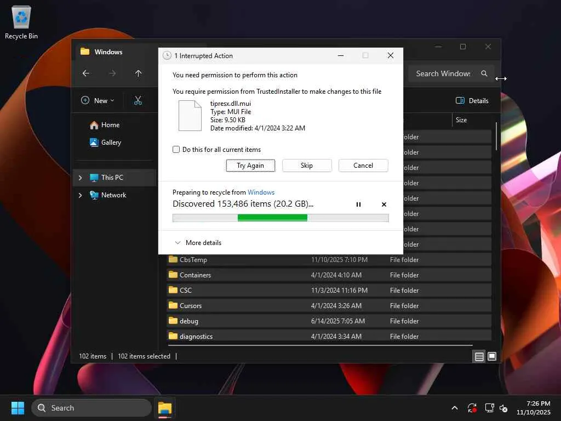Go back with the Explorer back arrow

(x=86, y=73)
